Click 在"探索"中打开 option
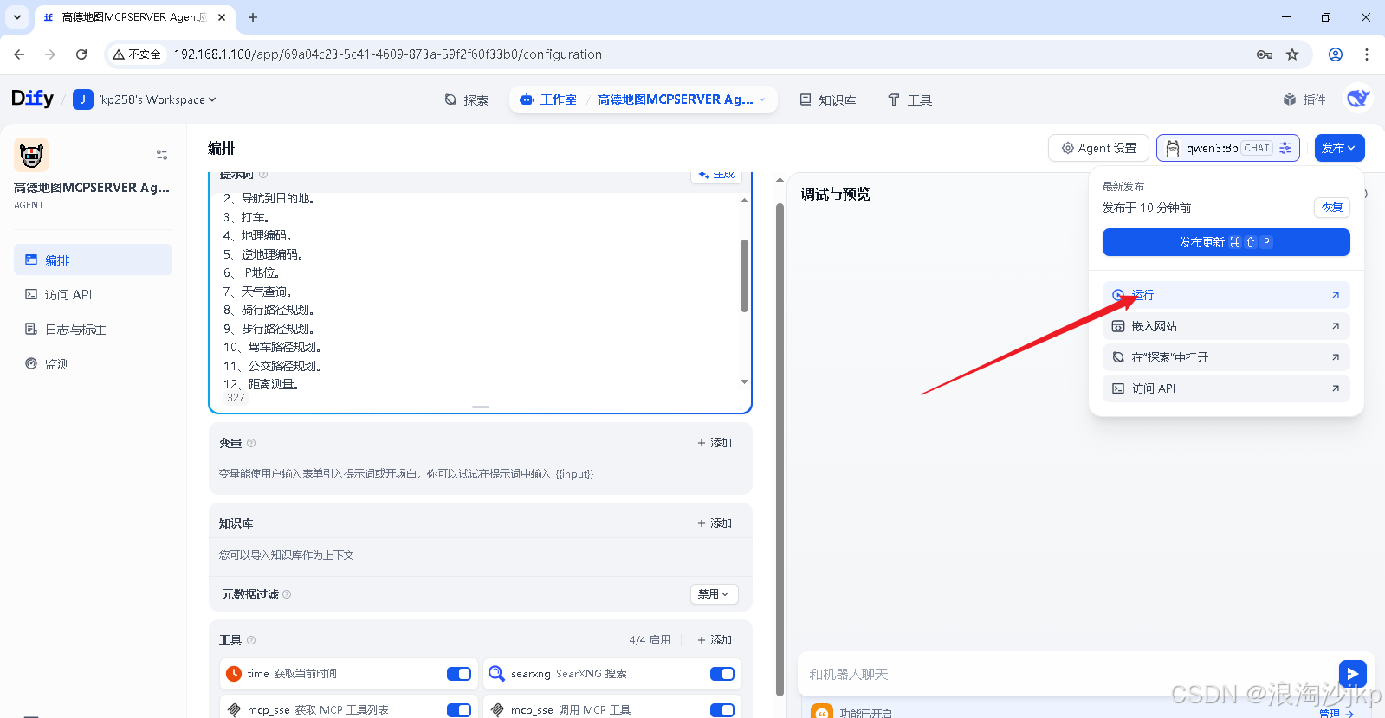 pyautogui.click(x=1226, y=357)
